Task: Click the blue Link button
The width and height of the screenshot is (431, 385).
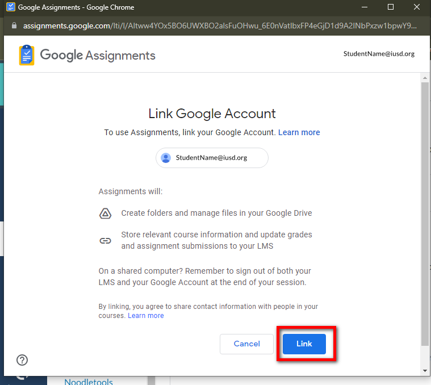Action: pyautogui.click(x=304, y=344)
